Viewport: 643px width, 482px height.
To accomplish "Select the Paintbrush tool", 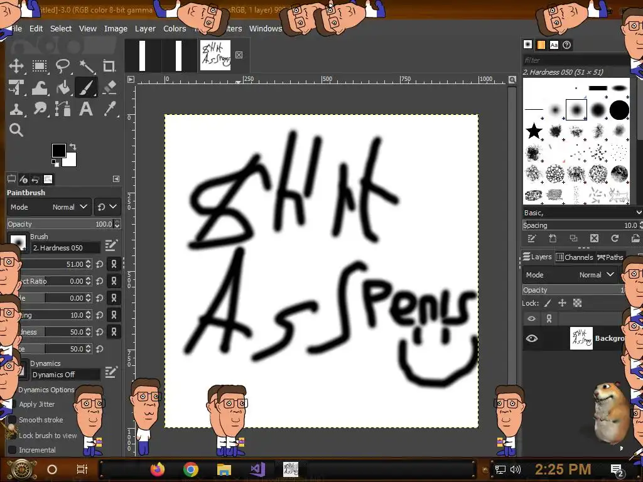I will [x=86, y=88].
